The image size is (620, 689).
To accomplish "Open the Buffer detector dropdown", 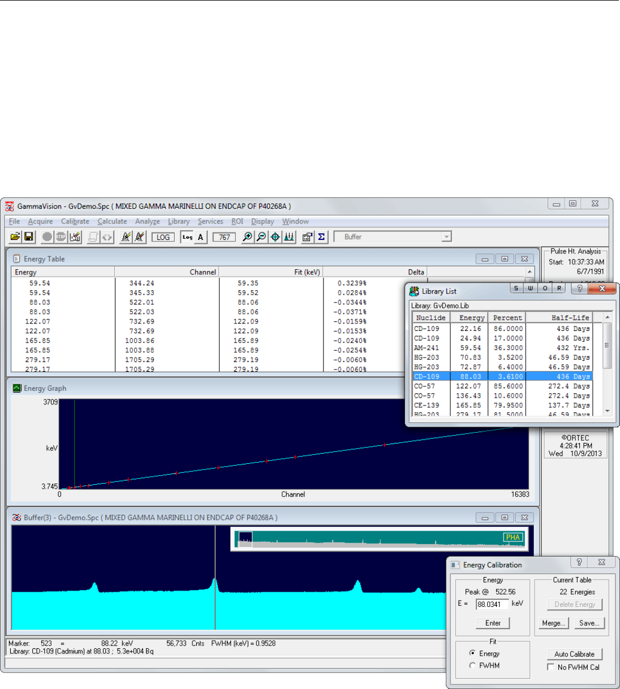I will [446, 237].
